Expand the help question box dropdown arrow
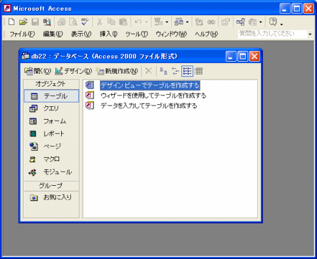 (310, 34)
